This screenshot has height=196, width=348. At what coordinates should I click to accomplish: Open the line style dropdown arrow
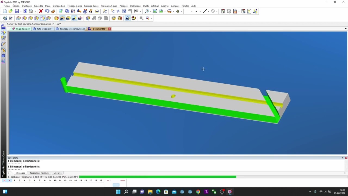pyautogui.click(x=209, y=11)
